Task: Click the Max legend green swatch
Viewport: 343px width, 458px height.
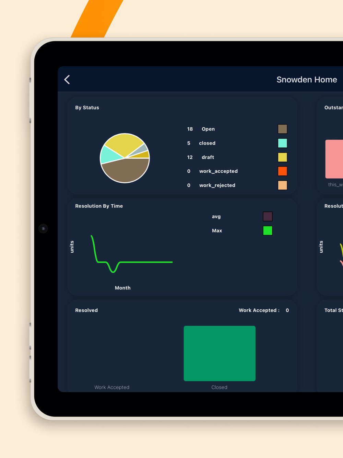Action: click(268, 231)
